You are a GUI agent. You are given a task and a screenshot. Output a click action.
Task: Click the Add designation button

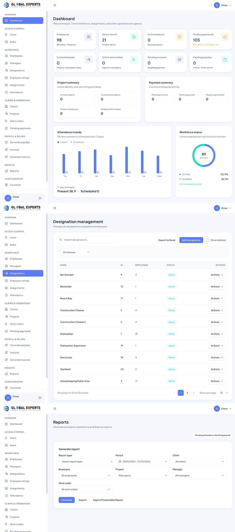click(191, 240)
